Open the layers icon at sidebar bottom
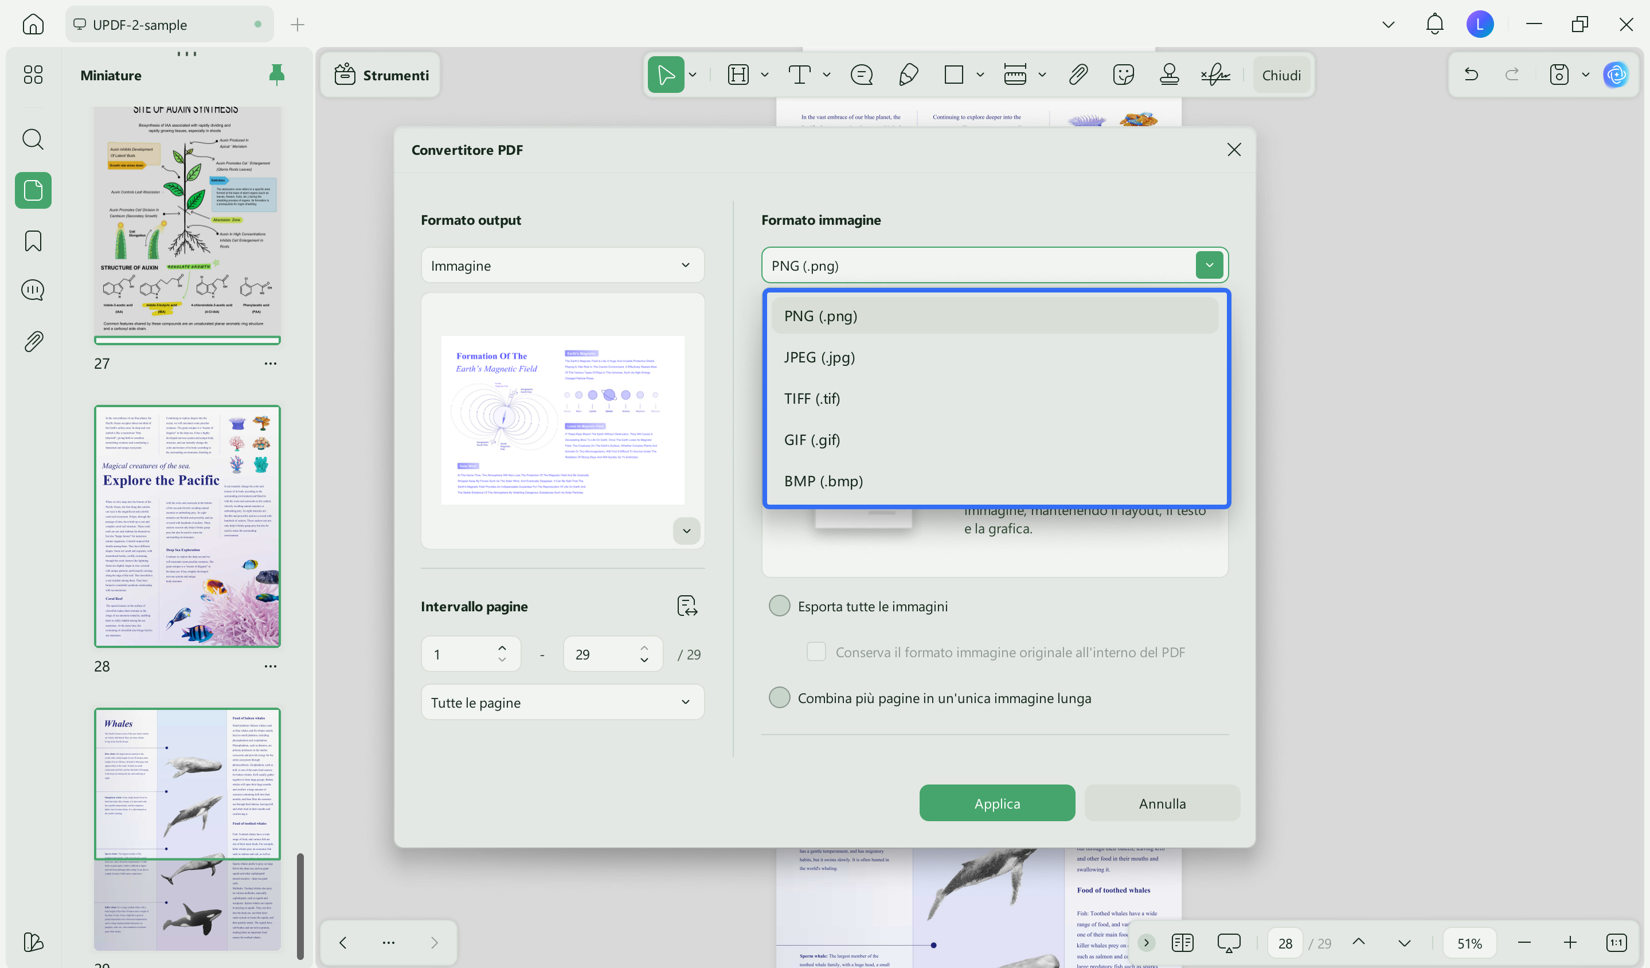 pyautogui.click(x=33, y=942)
